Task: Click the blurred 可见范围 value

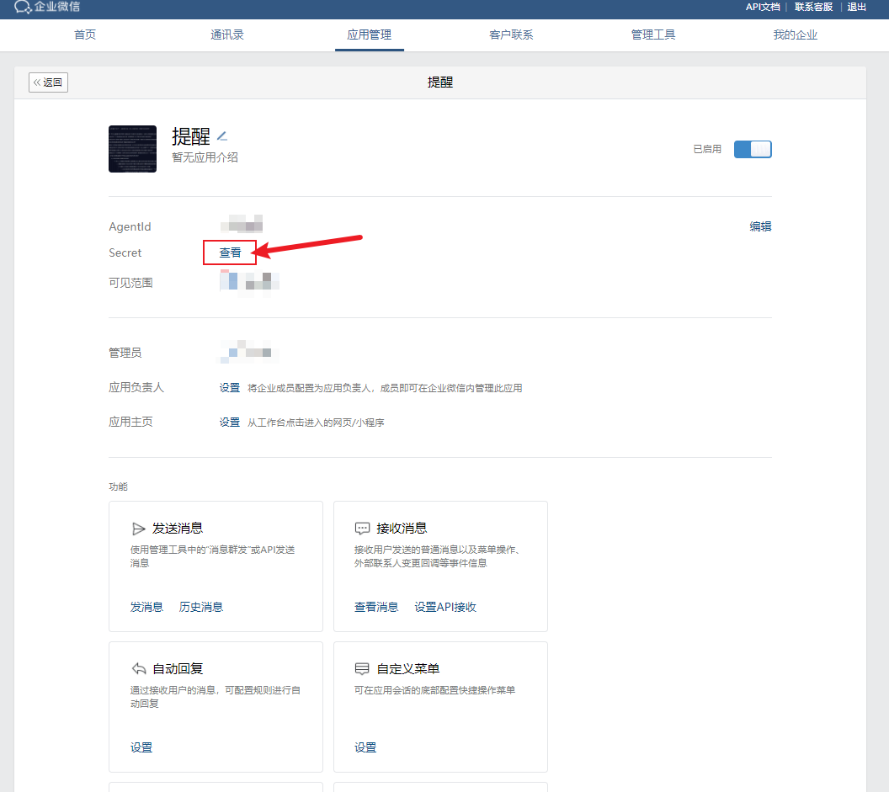Action: coord(249,281)
